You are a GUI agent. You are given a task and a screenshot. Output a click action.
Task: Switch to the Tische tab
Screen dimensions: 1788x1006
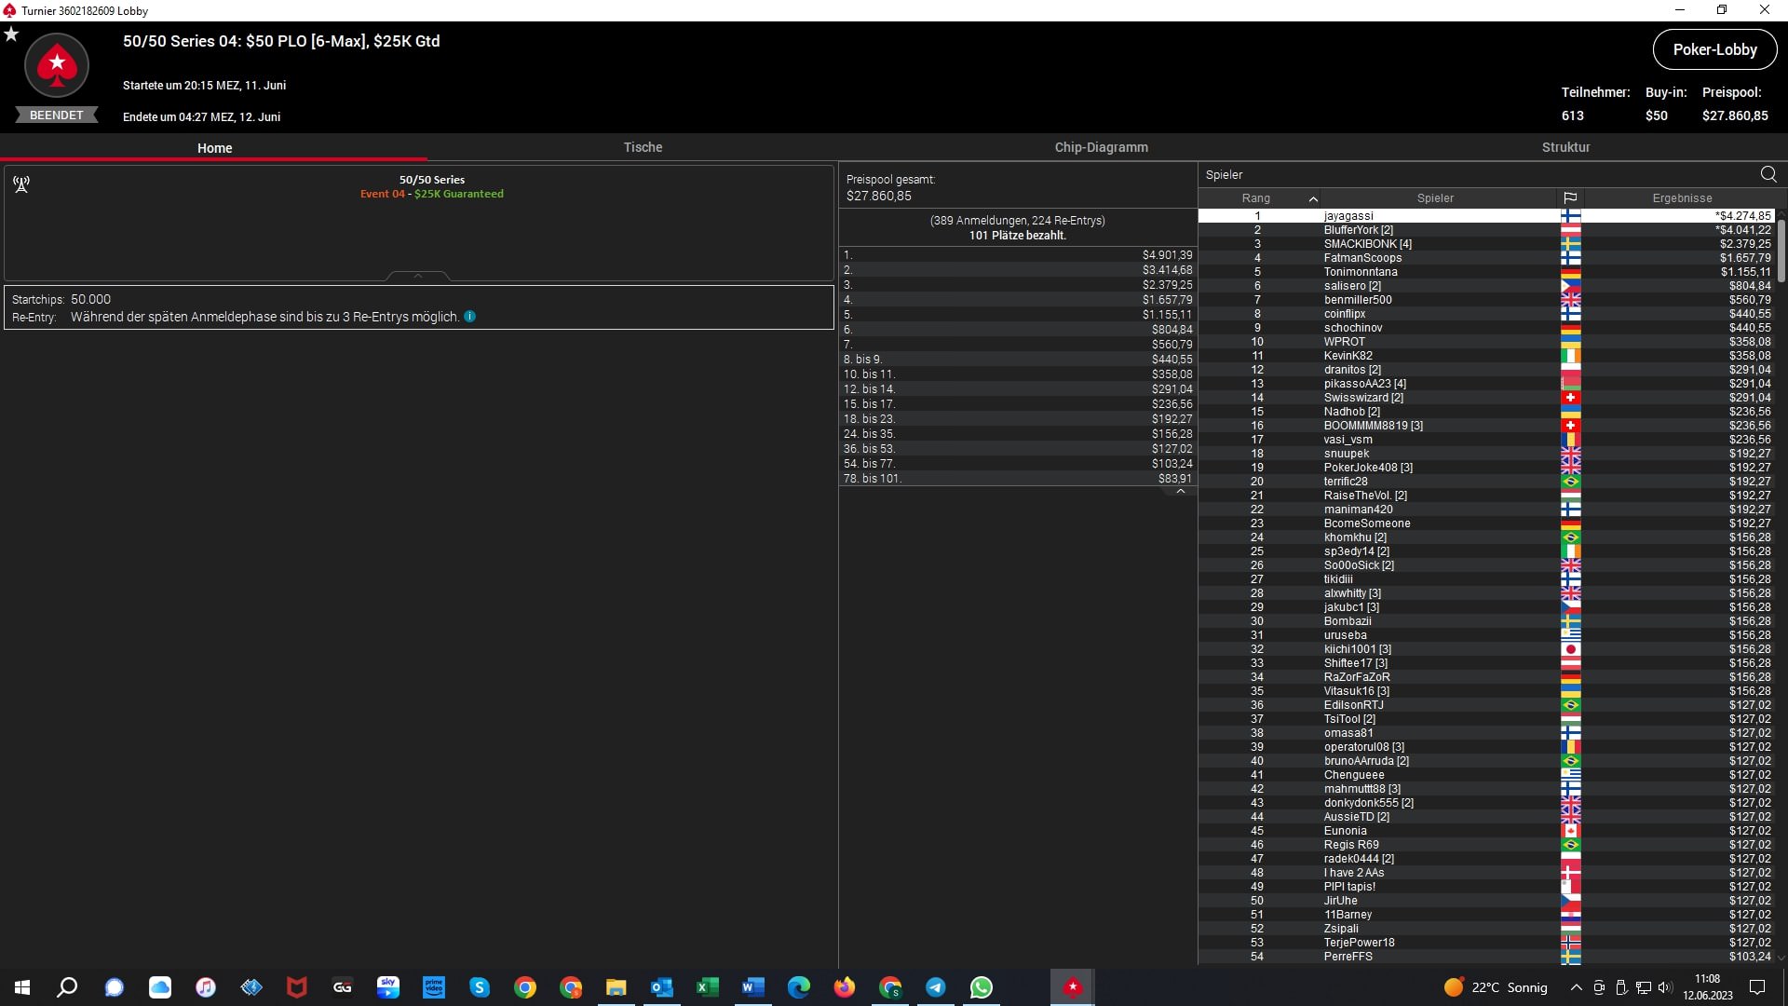(x=643, y=147)
